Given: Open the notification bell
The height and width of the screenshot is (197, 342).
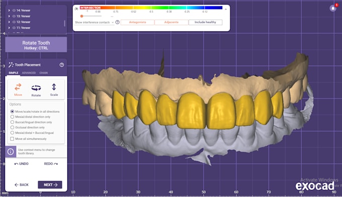Looking at the screenshot, I should click(333, 9).
